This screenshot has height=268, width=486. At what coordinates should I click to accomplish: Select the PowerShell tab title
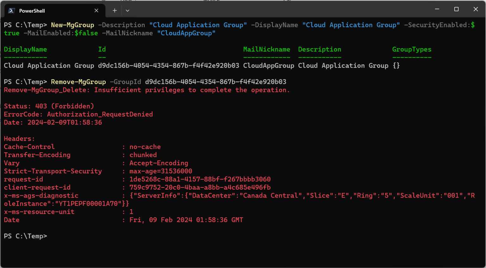click(32, 11)
